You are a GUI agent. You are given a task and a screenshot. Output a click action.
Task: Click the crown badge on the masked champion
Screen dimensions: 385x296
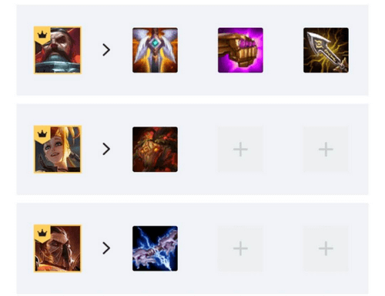tap(42, 233)
